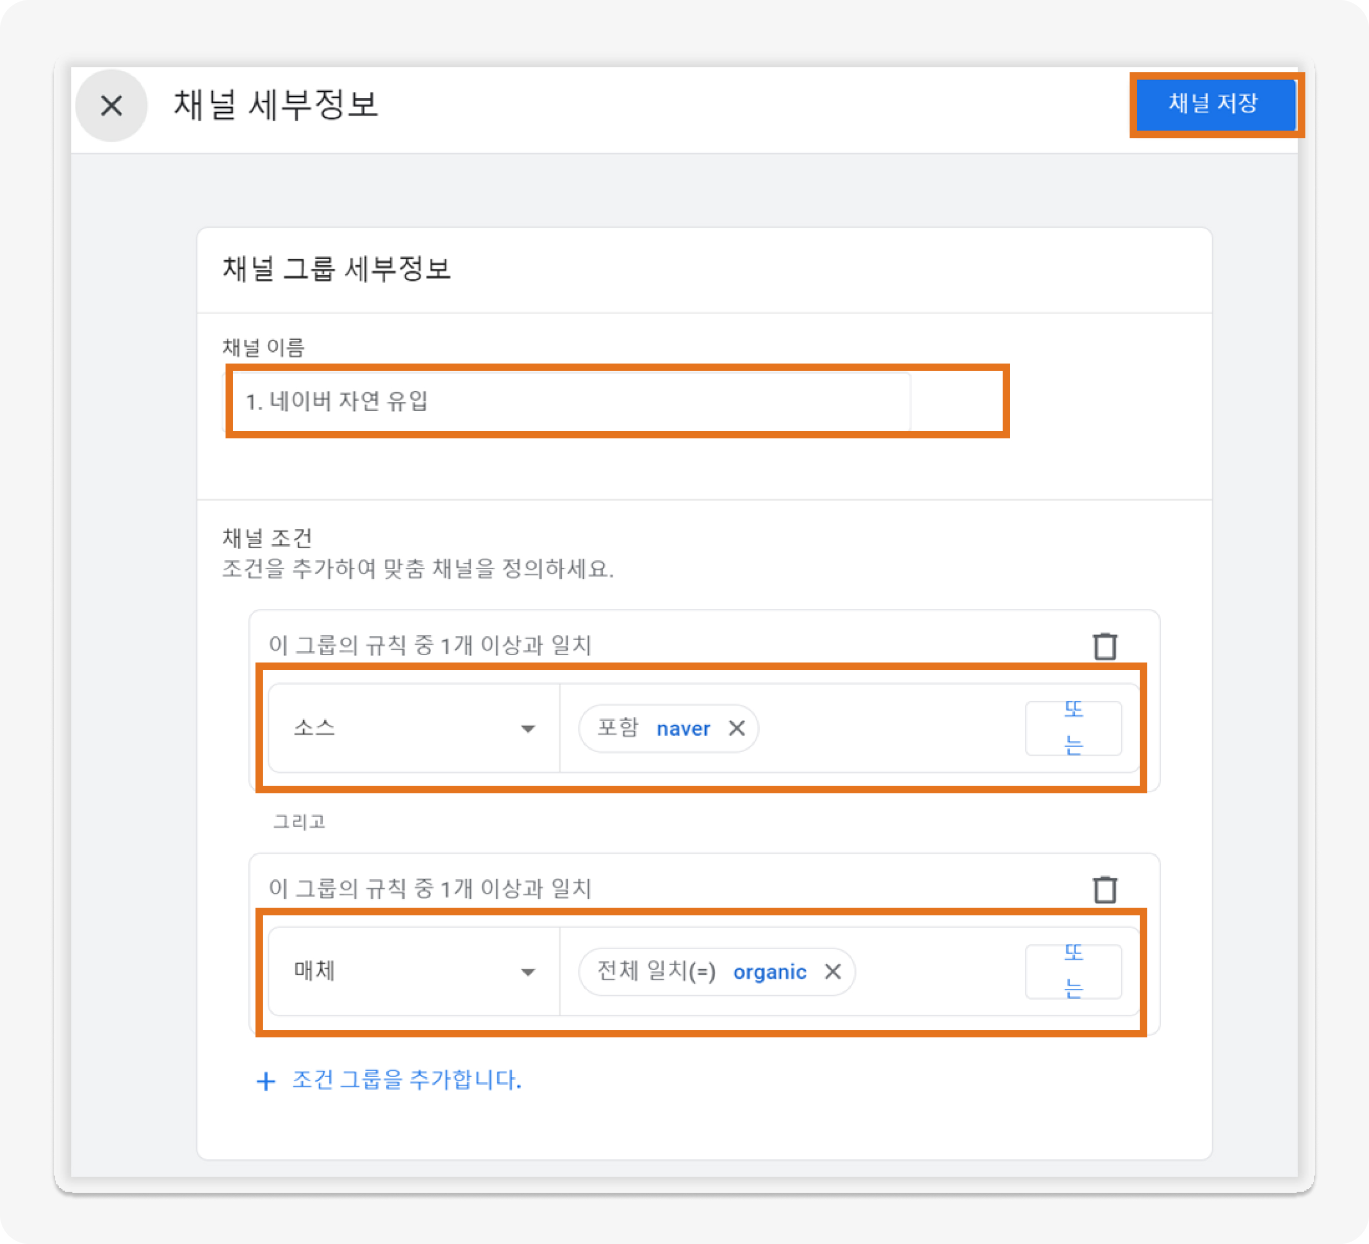Delete the 소스 condition group trash icon

tap(1105, 646)
